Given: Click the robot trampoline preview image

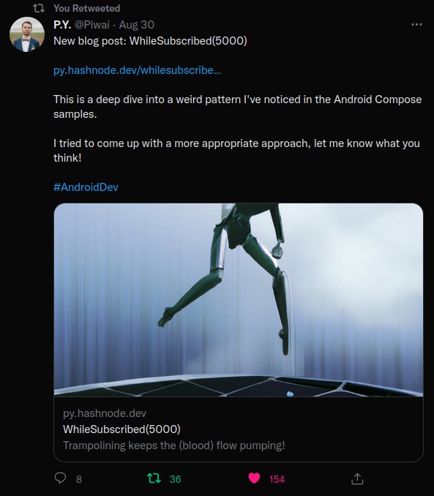Looking at the screenshot, I should 239,300.
